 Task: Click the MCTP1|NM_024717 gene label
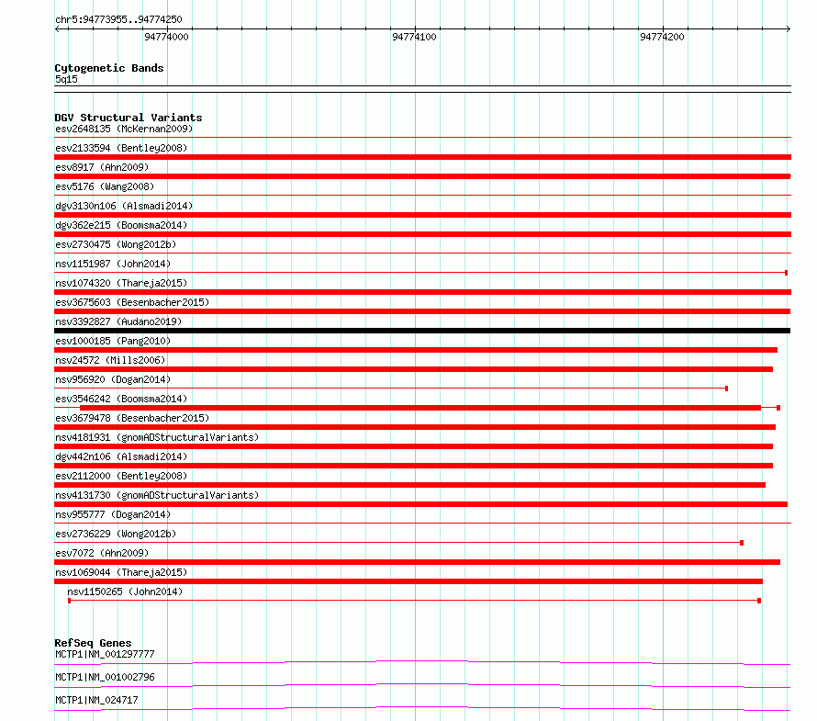pyautogui.click(x=96, y=700)
